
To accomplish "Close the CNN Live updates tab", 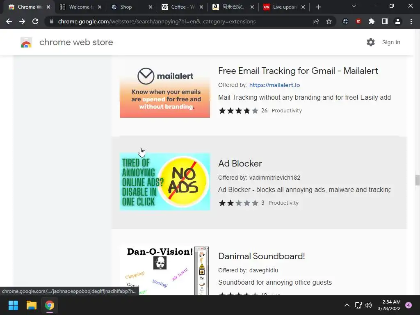I will point(303,7).
